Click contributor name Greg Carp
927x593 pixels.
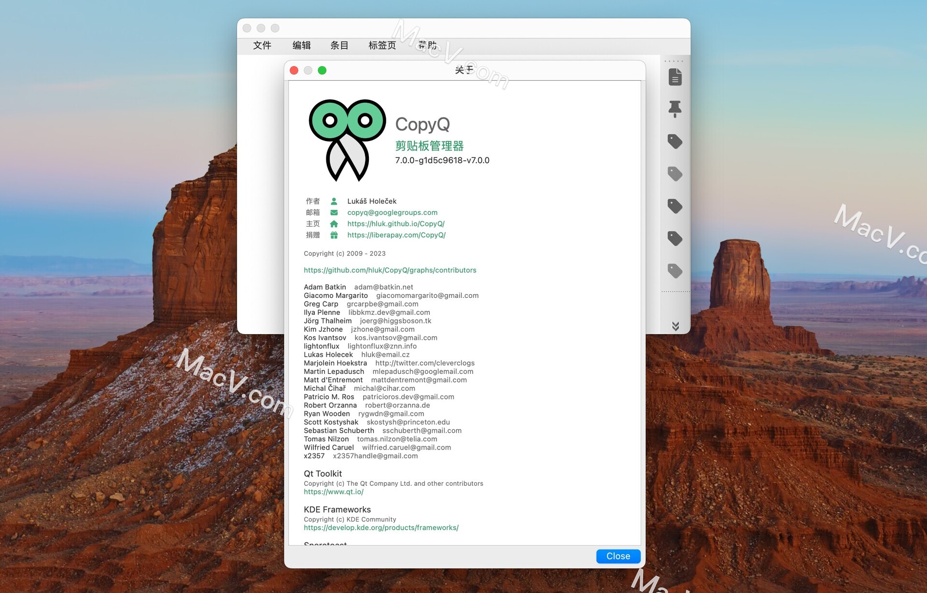click(x=321, y=304)
